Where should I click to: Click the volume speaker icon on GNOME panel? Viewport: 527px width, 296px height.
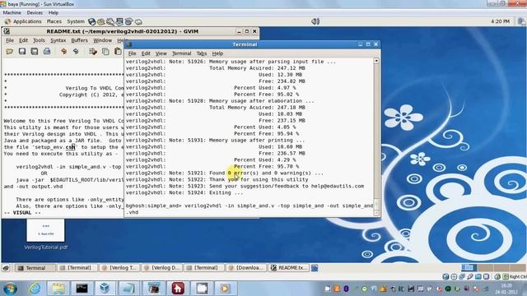(315, 21)
